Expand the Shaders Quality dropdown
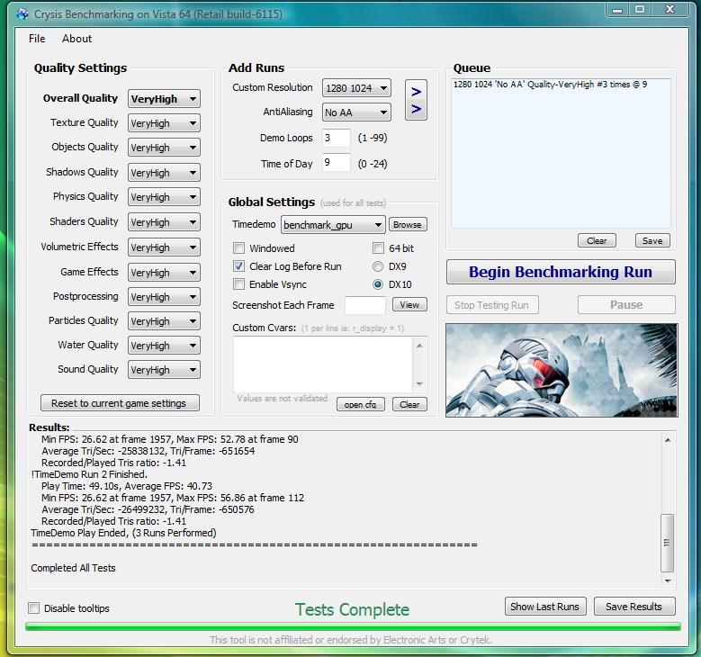Viewport: 701px width, 657px height. [x=164, y=222]
